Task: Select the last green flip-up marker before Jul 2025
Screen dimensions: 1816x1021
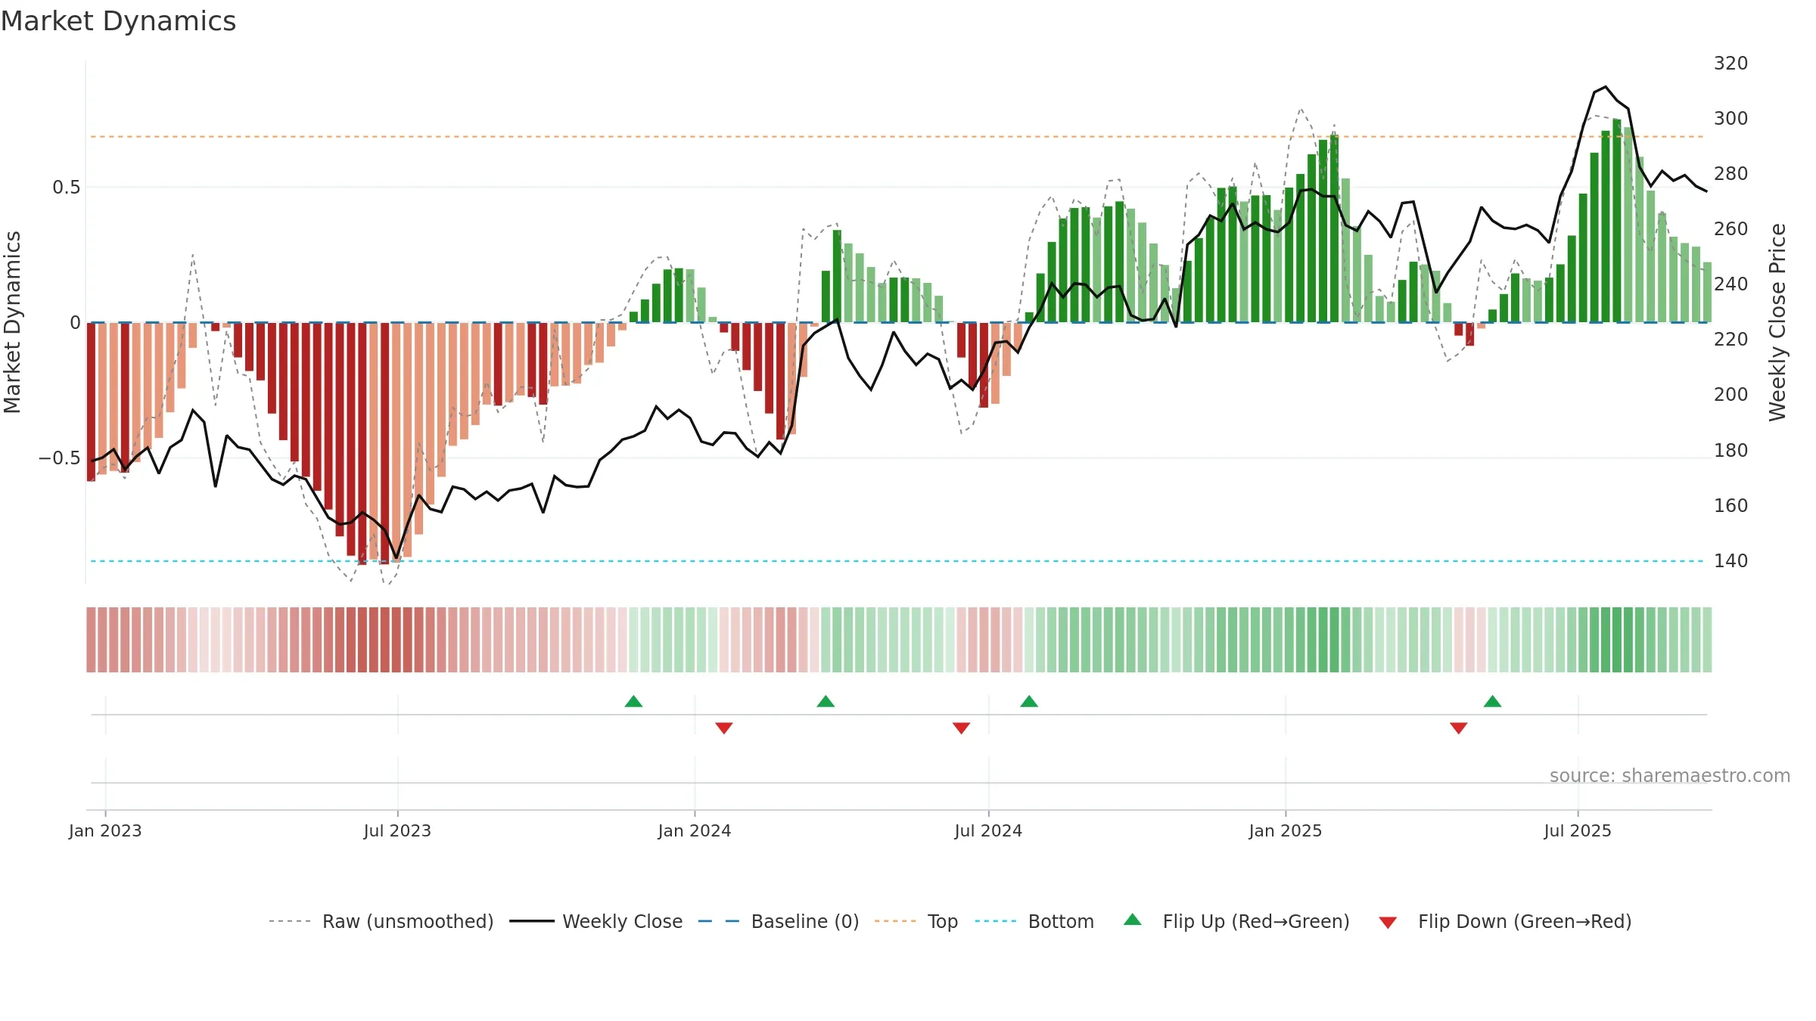Action: (x=1493, y=701)
